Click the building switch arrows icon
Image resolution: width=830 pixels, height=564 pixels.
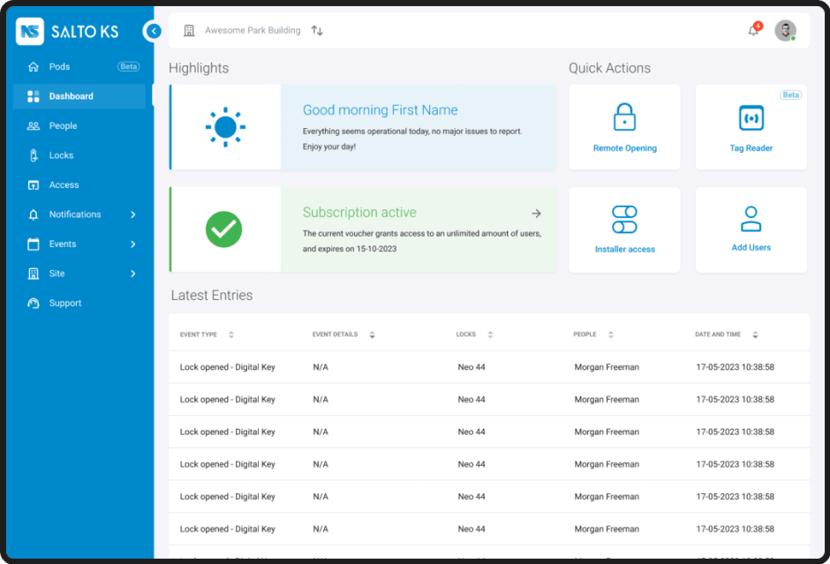click(317, 29)
